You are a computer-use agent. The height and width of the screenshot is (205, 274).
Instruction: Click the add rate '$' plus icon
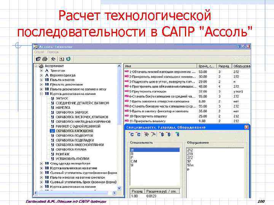click(162, 134)
